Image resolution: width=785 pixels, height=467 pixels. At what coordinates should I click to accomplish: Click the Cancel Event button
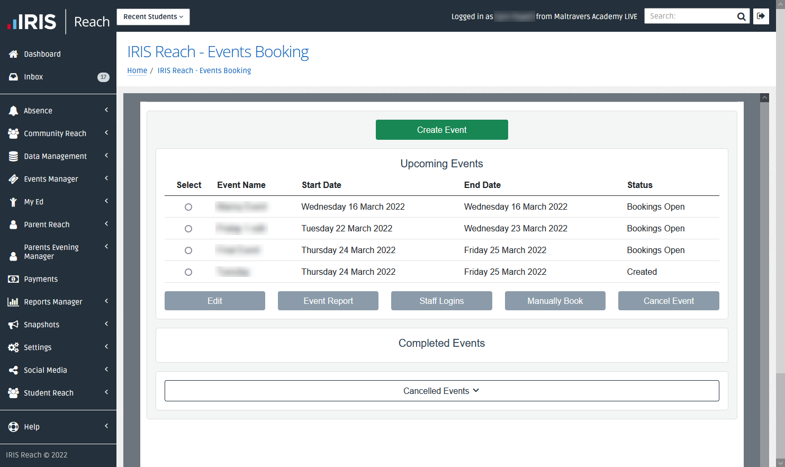[669, 301]
